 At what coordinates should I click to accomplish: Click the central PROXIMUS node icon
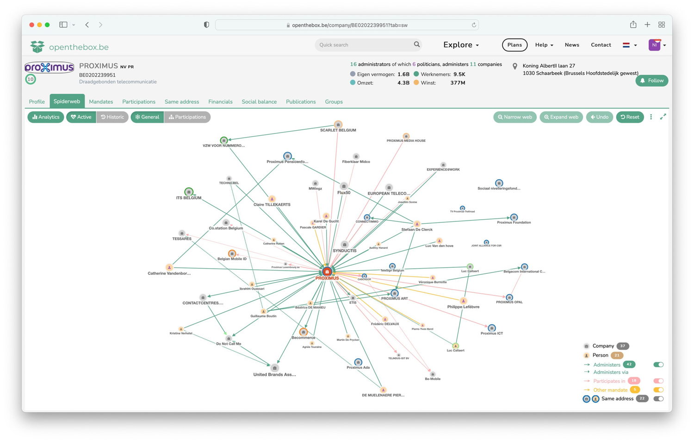click(x=327, y=271)
